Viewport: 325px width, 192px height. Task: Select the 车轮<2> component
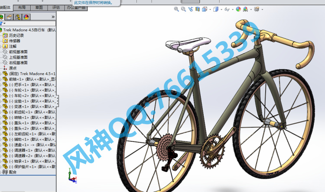pos(32,96)
